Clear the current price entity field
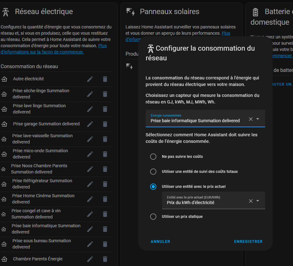293x266 pixels. tap(250, 201)
